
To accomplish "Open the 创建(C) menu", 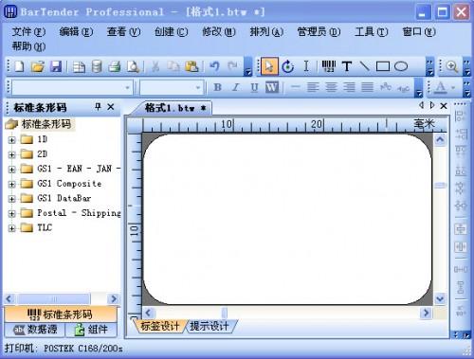I will tap(171, 31).
